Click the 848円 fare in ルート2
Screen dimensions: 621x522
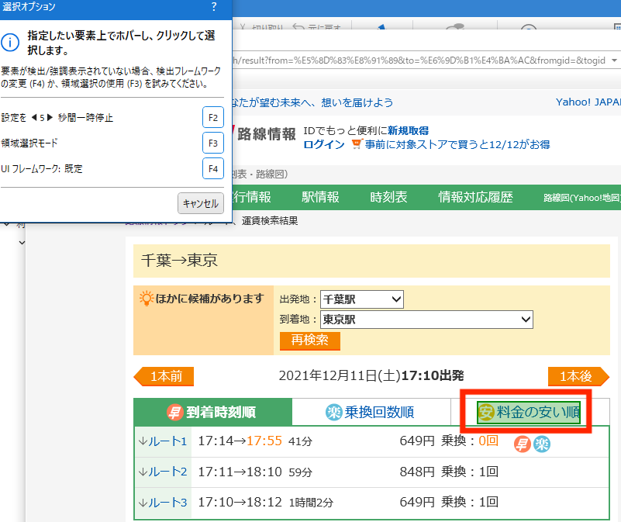pos(417,472)
